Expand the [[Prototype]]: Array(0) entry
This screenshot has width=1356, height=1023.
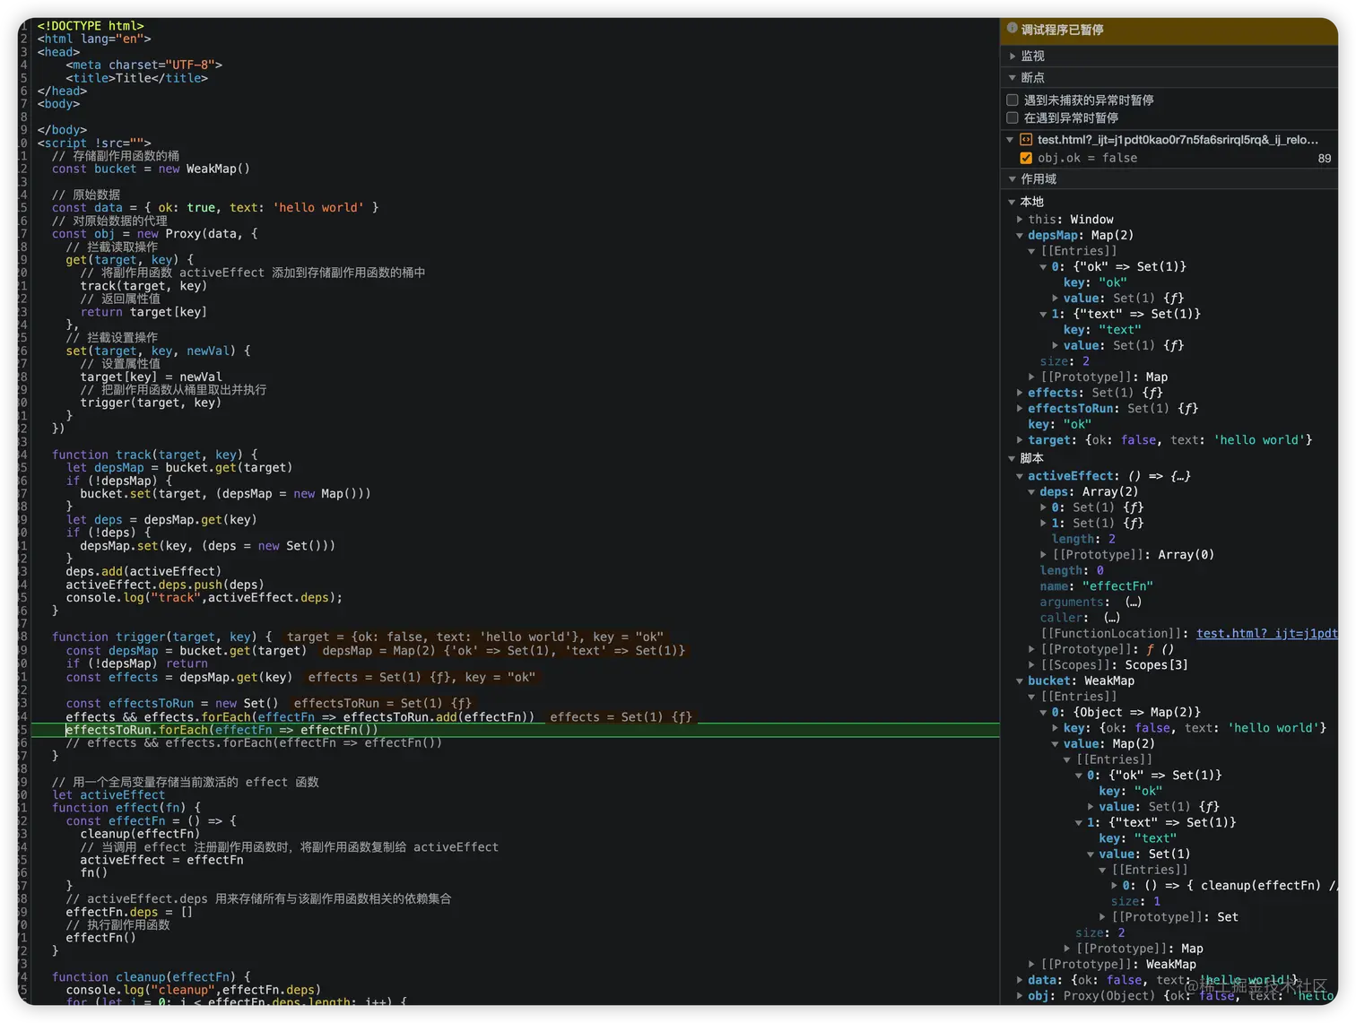(1043, 555)
